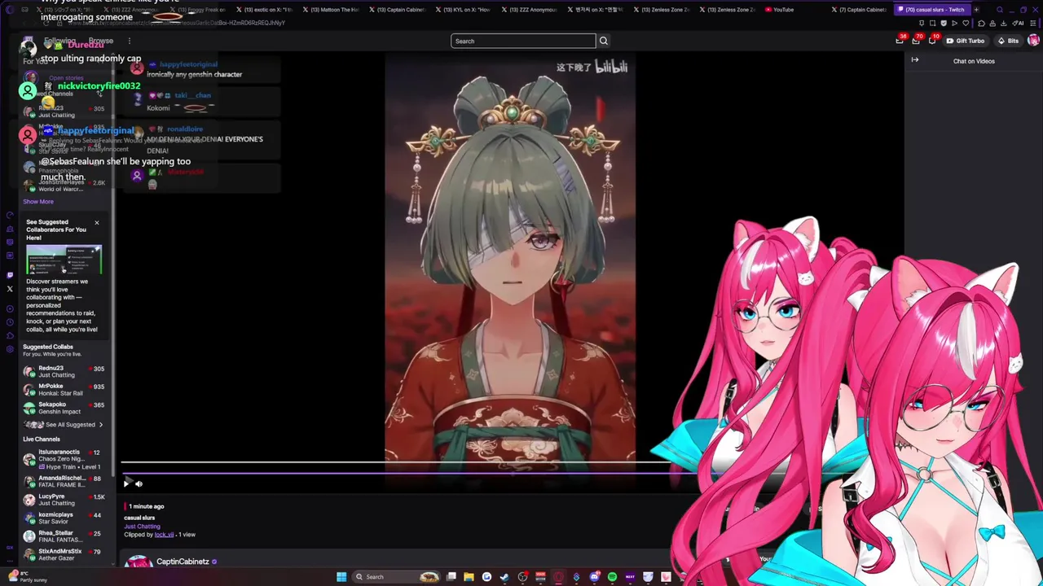Mute the clip volume speaker icon
The height and width of the screenshot is (586, 1043).
tap(139, 483)
